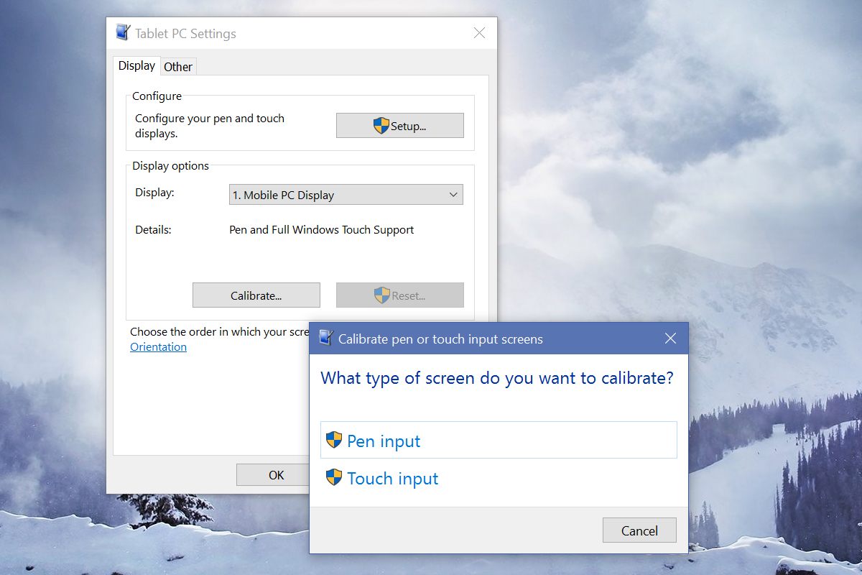The width and height of the screenshot is (862, 575).
Task: Switch to the Other tab
Action: [x=178, y=67]
